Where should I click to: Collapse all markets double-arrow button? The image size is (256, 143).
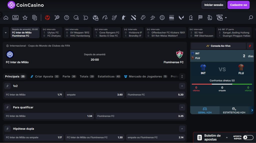(x=182, y=77)
